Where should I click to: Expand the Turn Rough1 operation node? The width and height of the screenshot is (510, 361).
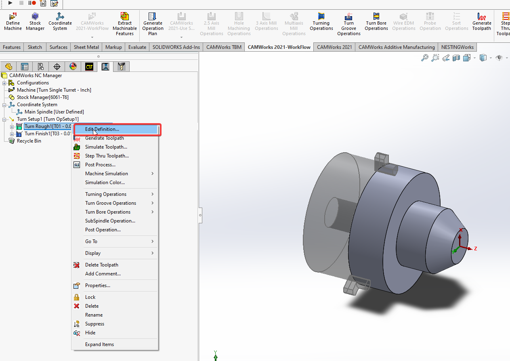point(12,127)
